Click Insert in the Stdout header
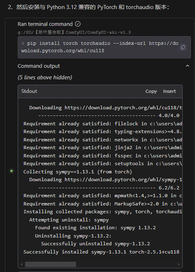The width and height of the screenshot is (195, 272). pyautogui.click(x=169, y=91)
